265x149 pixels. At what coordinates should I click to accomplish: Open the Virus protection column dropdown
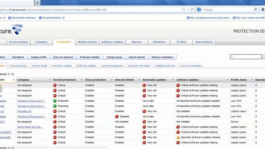pyautogui.click(x=111, y=80)
